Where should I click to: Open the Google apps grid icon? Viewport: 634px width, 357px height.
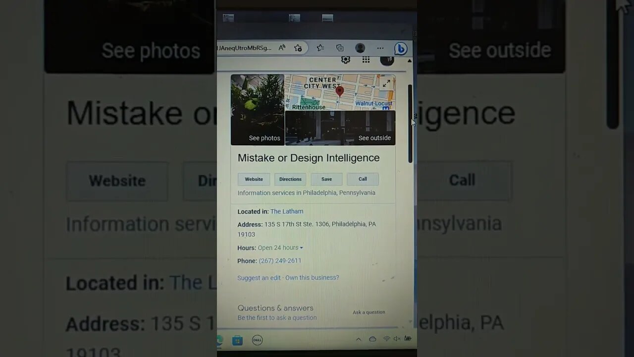[x=366, y=60]
